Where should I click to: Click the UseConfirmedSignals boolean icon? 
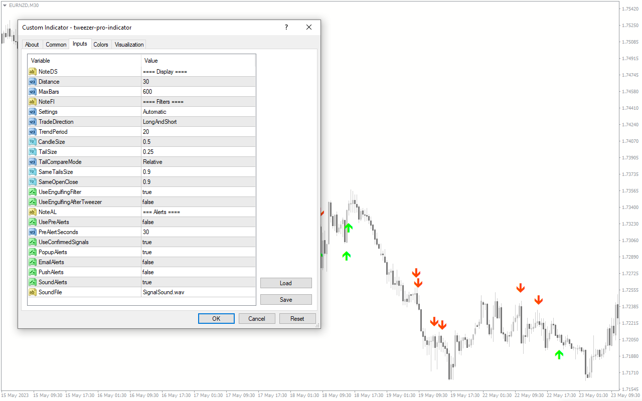coord(33,242)
